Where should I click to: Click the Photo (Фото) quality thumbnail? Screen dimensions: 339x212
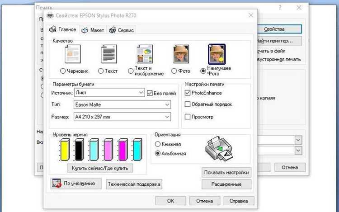click(181, 54)
